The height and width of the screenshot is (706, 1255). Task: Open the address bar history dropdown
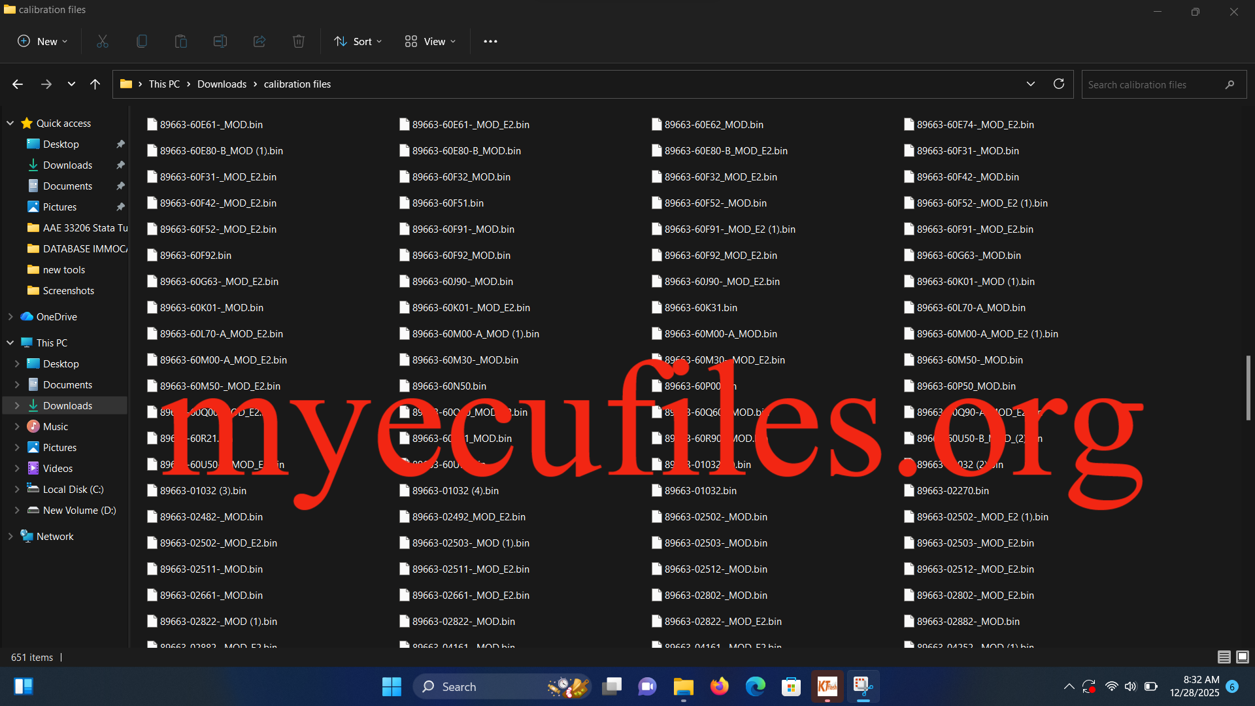(1031, 84)
